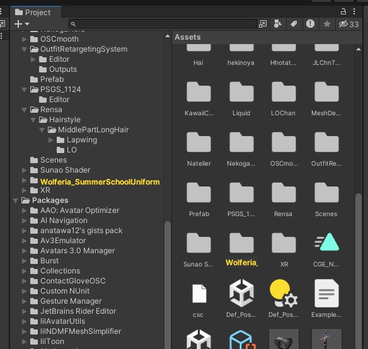
Task: Select the Nekoga... folder icon in grid
Action: pyautogui.click(x=241, y=142)
